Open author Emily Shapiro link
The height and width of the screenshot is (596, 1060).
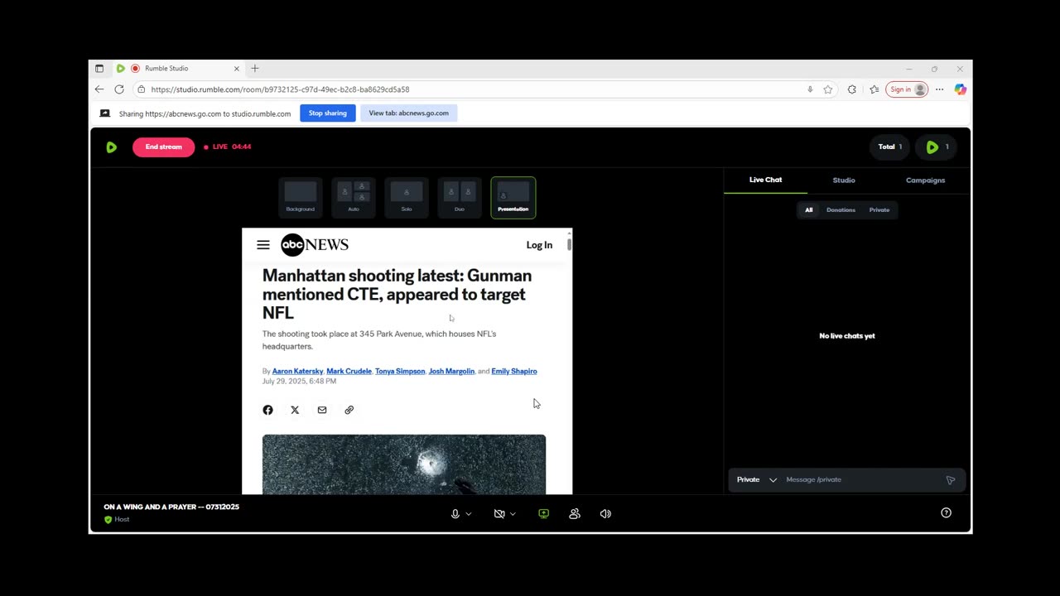pos(514,372)
